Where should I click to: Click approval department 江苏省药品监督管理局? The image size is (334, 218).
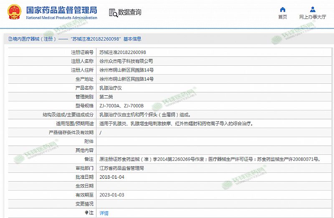tap(121, 168)
